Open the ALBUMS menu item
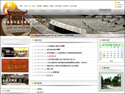125x94 pixels. coord(92,12)
